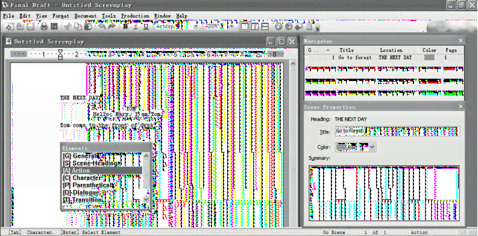Click the page icon at toolbar end
Viewport: 478px width, 236px height.
[309, 27]
